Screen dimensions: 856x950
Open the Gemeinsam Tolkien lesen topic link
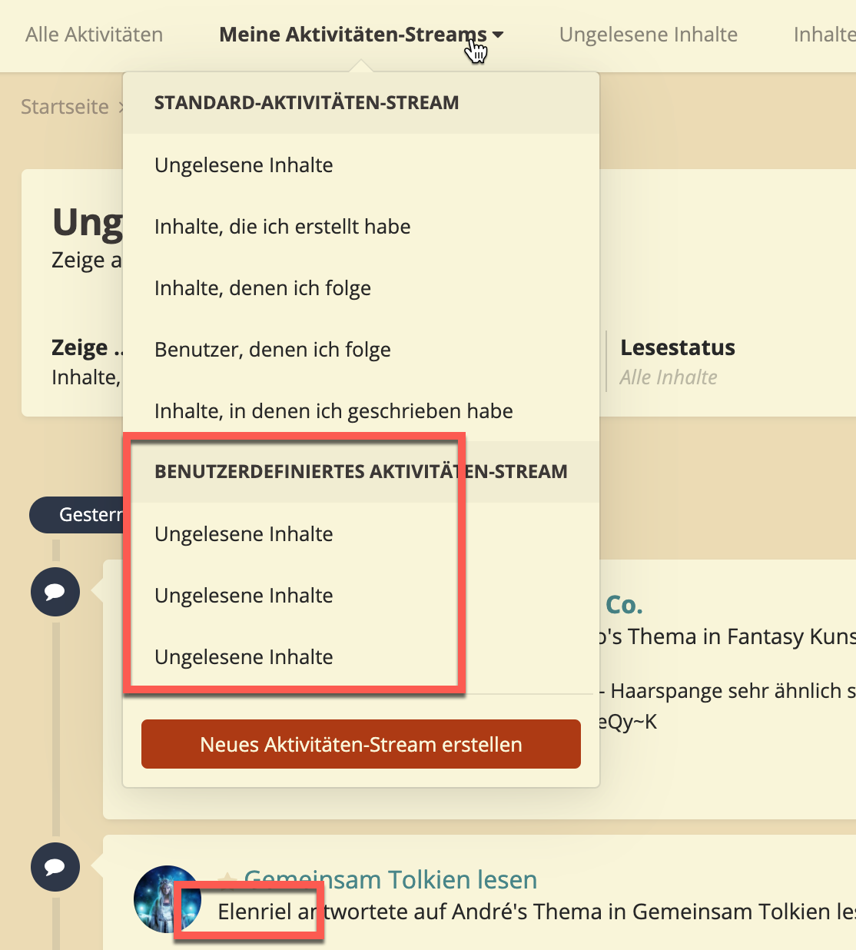[x=390, y=879]
